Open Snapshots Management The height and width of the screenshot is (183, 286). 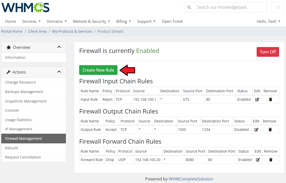coord(33,101)
